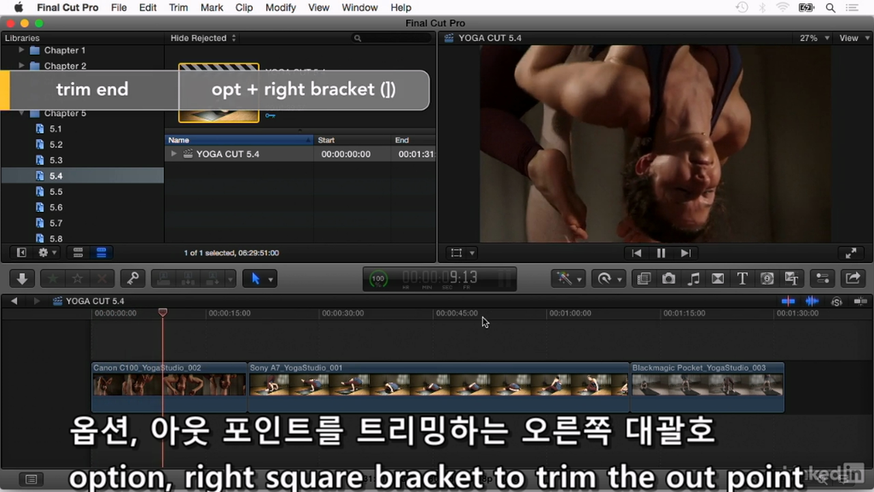
Task: Switch browser to filmstrip view
Action: tap(78, 253)
